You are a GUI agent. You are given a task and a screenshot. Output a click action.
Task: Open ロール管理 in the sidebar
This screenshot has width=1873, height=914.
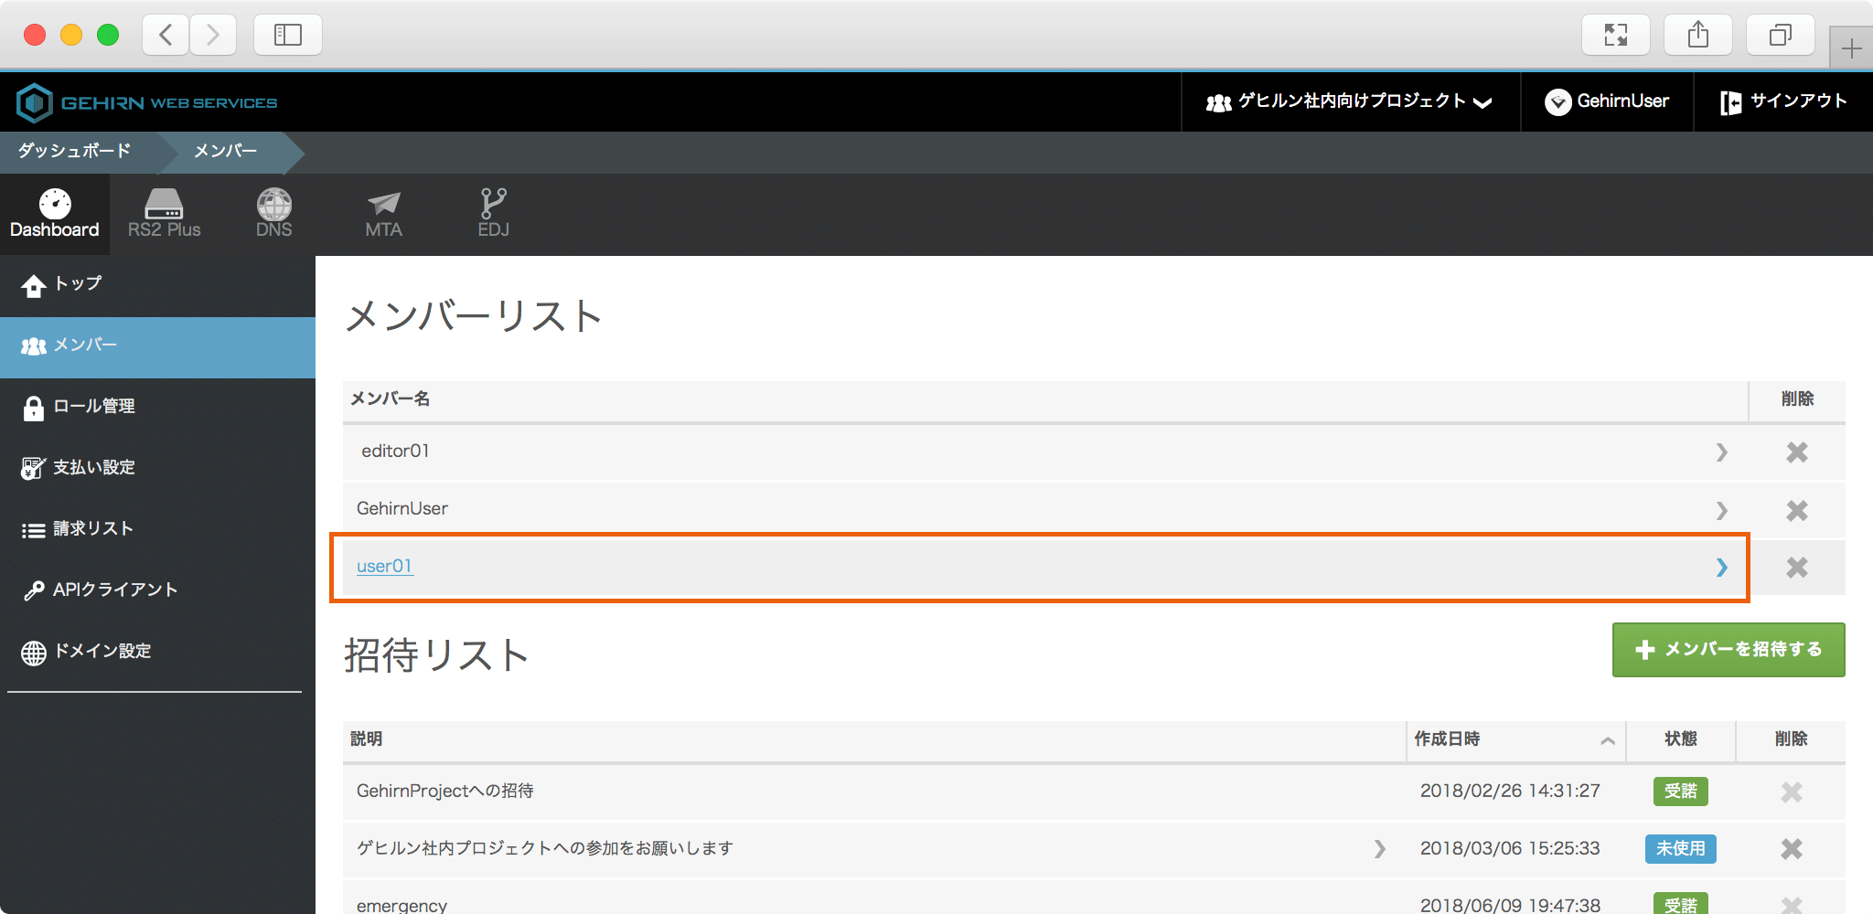93,407
